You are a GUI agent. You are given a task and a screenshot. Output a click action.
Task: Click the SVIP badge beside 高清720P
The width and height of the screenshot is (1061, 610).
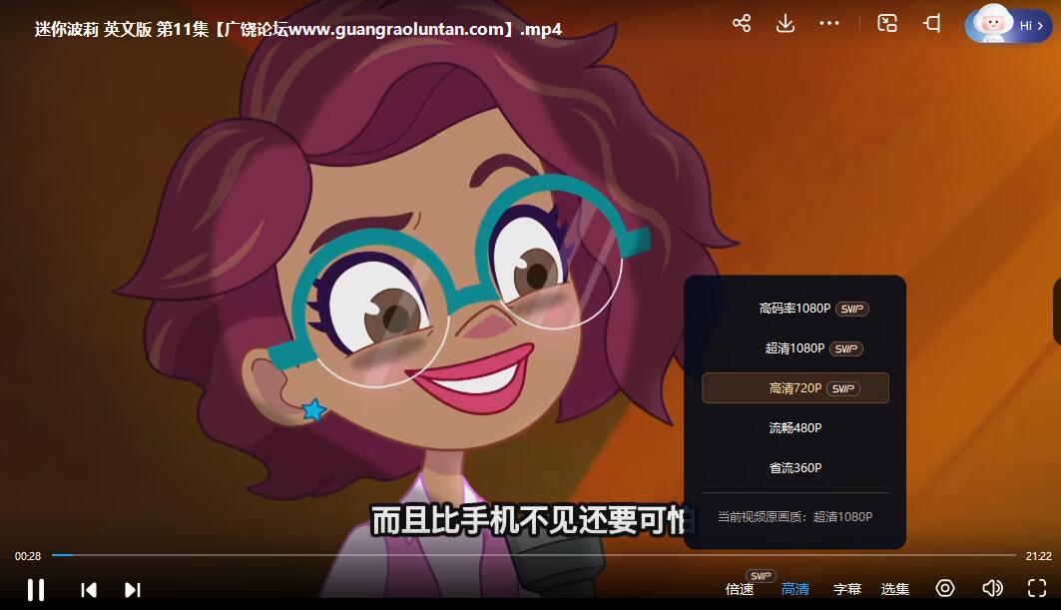(843, 388)
